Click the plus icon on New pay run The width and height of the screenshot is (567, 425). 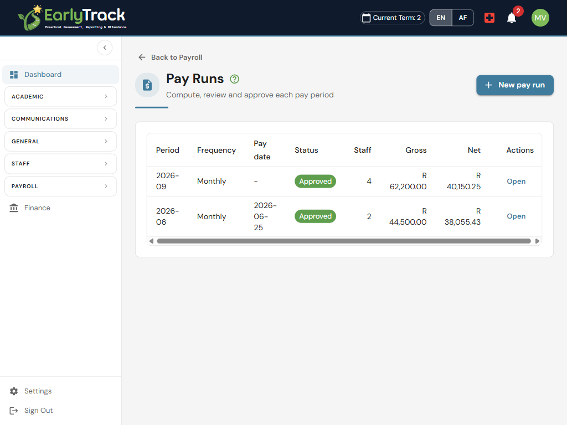pos(488,85)
